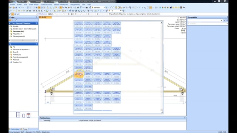Collapse the FS section header
The width and height of the screenshot is (237, 133).
pos(37,44)
